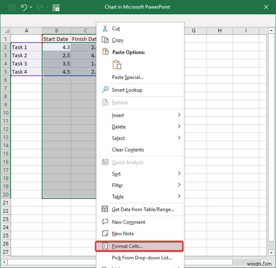
Task: Click the Cut scissors icon
Action: click(105, 28)
